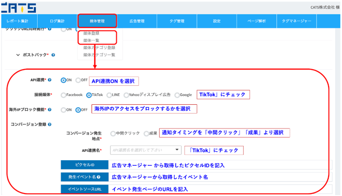Open the 広告管理 tab

tap(137, 21)
